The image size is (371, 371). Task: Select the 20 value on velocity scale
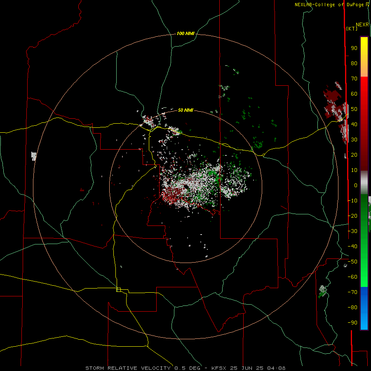354,155
